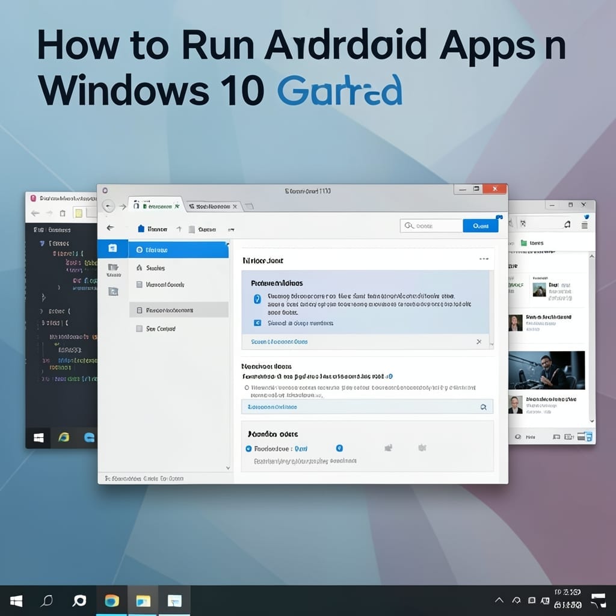Open the toolbar overflow dots after document icon
This screenshot has width=616, height=616.
click(x=231, y=229)
